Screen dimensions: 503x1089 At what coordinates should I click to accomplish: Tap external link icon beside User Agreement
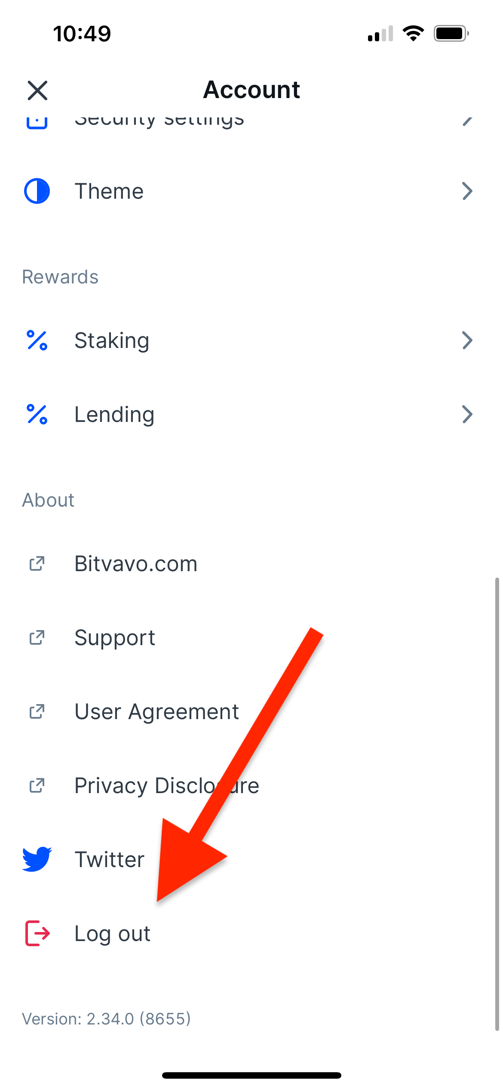coord(37,711)
